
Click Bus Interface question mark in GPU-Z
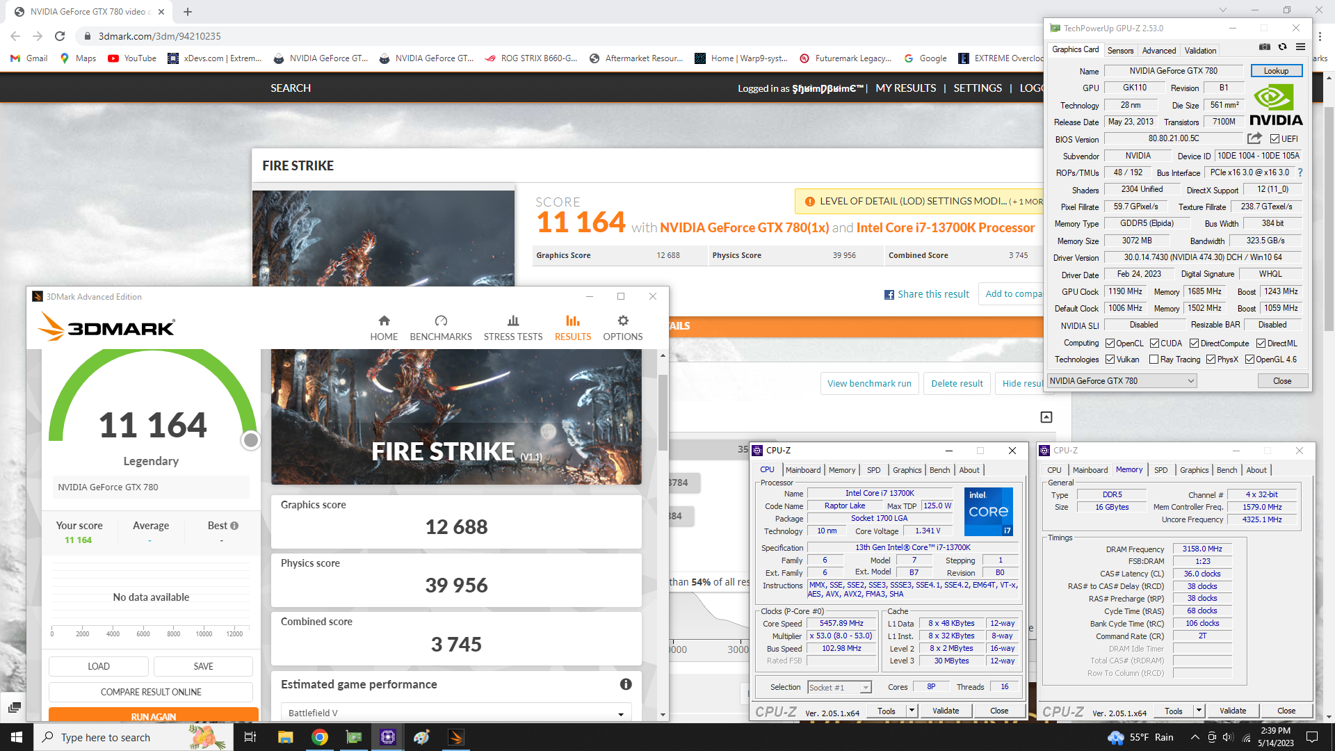click(x=1300, y=172)
